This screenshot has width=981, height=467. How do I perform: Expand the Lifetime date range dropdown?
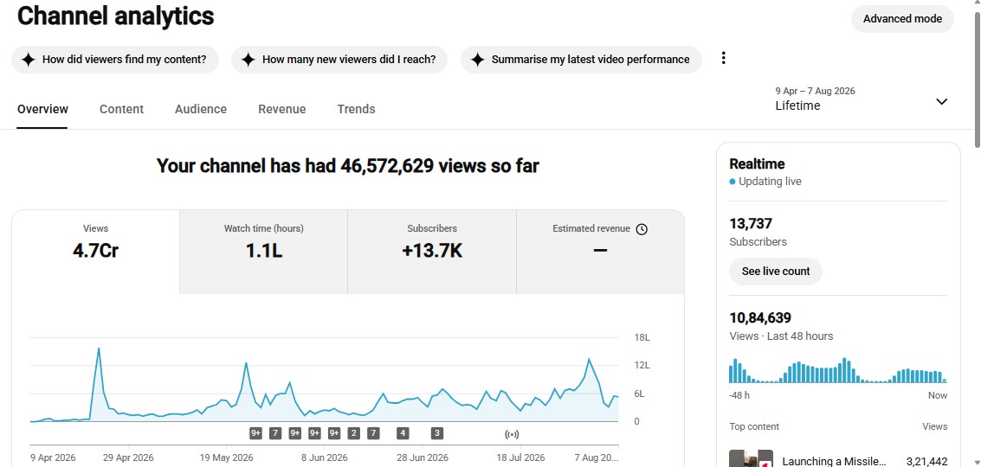click(941, 101)
